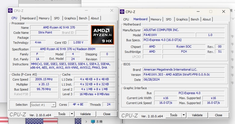Click the Ext. Family value 1A
Viewport: 235px width, 124px height.
point(37,59)
